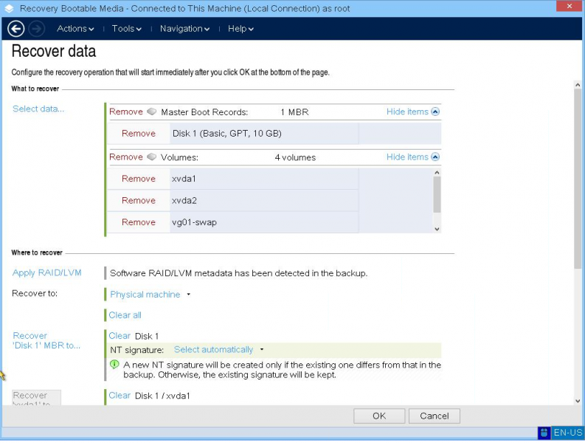Image resolution: width=585 pixels, height=443 pixels.
Task: Click the Cancel button
Action: (435, 416)
